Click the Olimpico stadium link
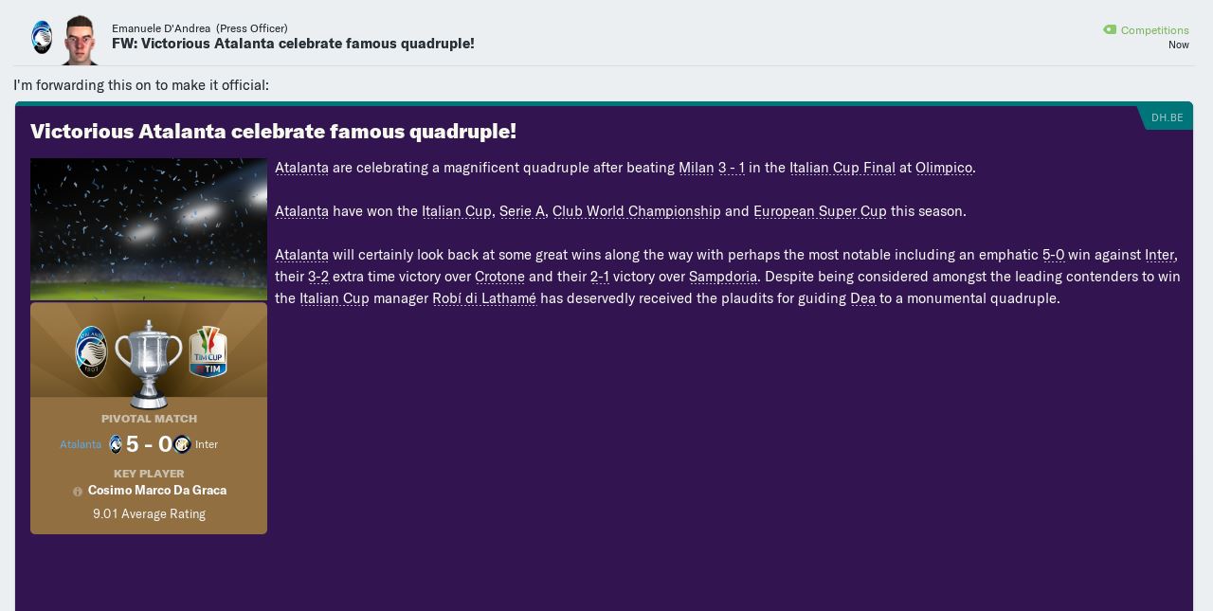This screenshot has height=611, width=1213. 944,168
